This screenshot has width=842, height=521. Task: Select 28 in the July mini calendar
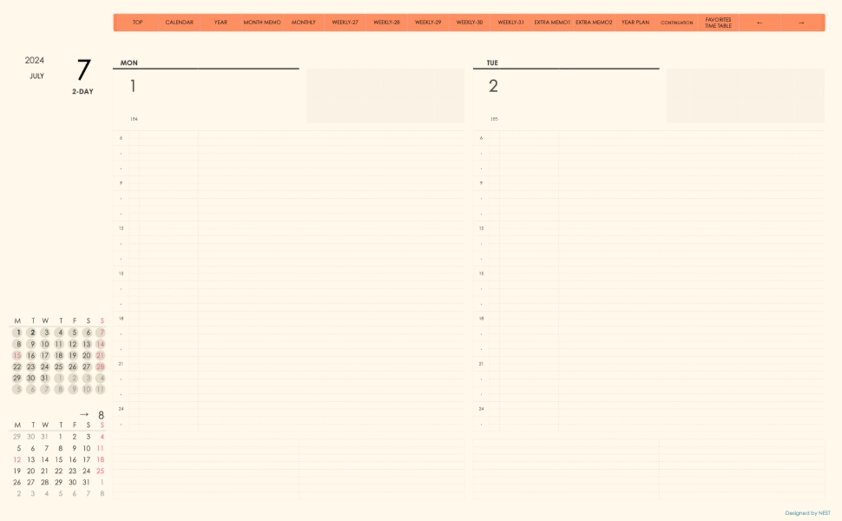pos(101,367)
